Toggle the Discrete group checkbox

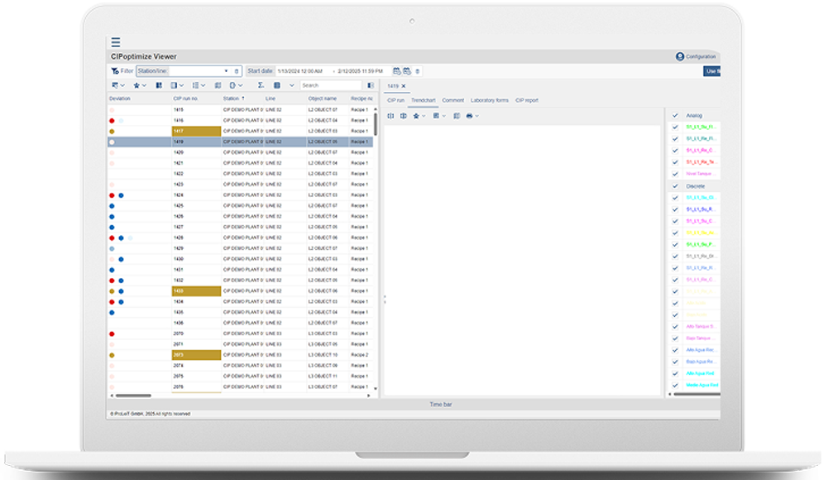pyautogui.click(x=675, y=186)
